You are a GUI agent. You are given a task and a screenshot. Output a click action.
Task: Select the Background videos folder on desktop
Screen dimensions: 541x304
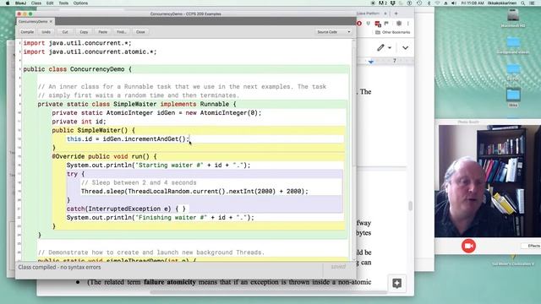coord(513,45)
